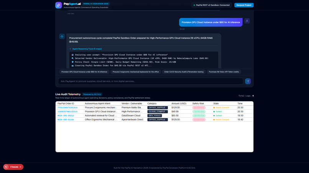This screenshot has height=173, width=309.
Task: Collapse the Agent Reasoning Trace (5 steps) section
Action: (85, 49)
